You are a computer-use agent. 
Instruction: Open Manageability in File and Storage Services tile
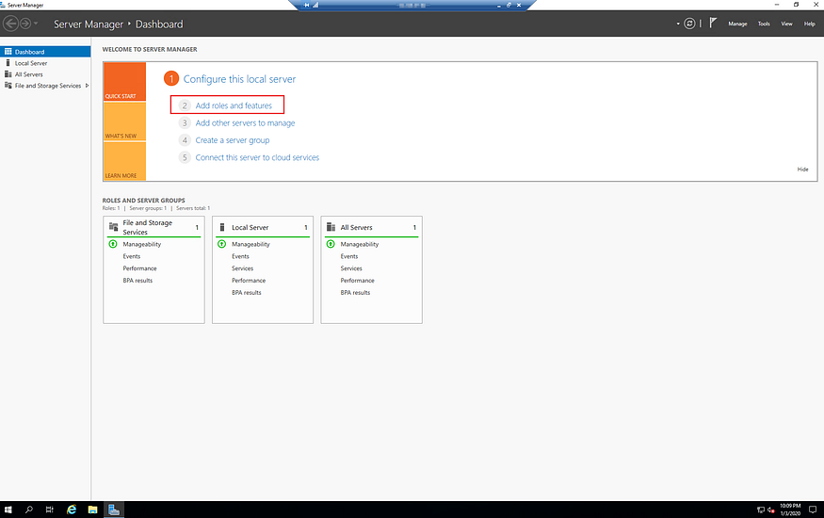coord(142,244)
